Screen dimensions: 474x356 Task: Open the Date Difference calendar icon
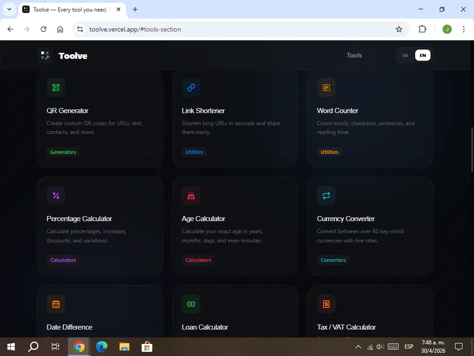coord(56,304)
